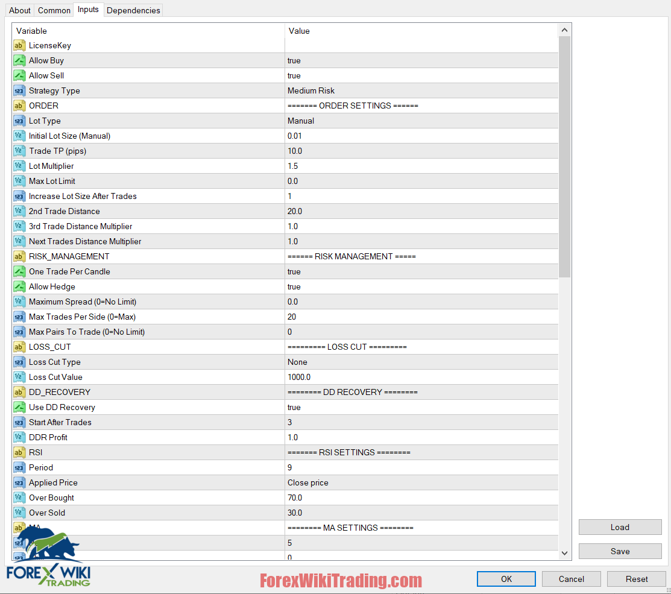
Task: Select the 'ab' icon beside RISK_MANAGEMENT
Action: click(19, 256)
